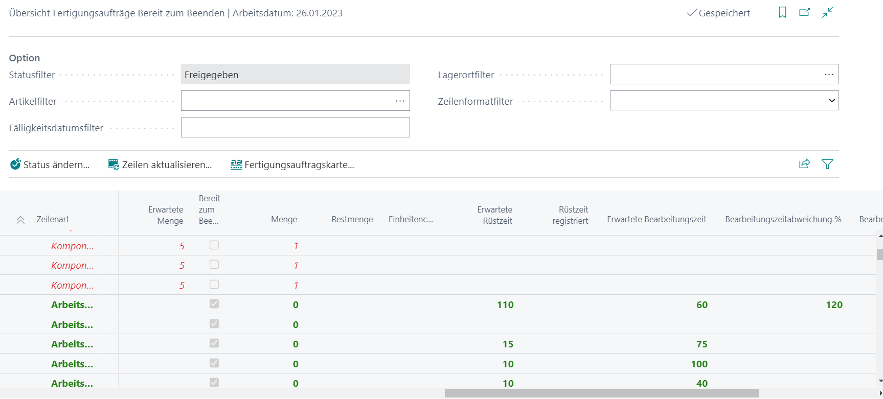The image size is (883, 399).
Task: Click Erwartete Bearbeitungszeit value 40
Action: pyautogui.click(x=702, y=383)
